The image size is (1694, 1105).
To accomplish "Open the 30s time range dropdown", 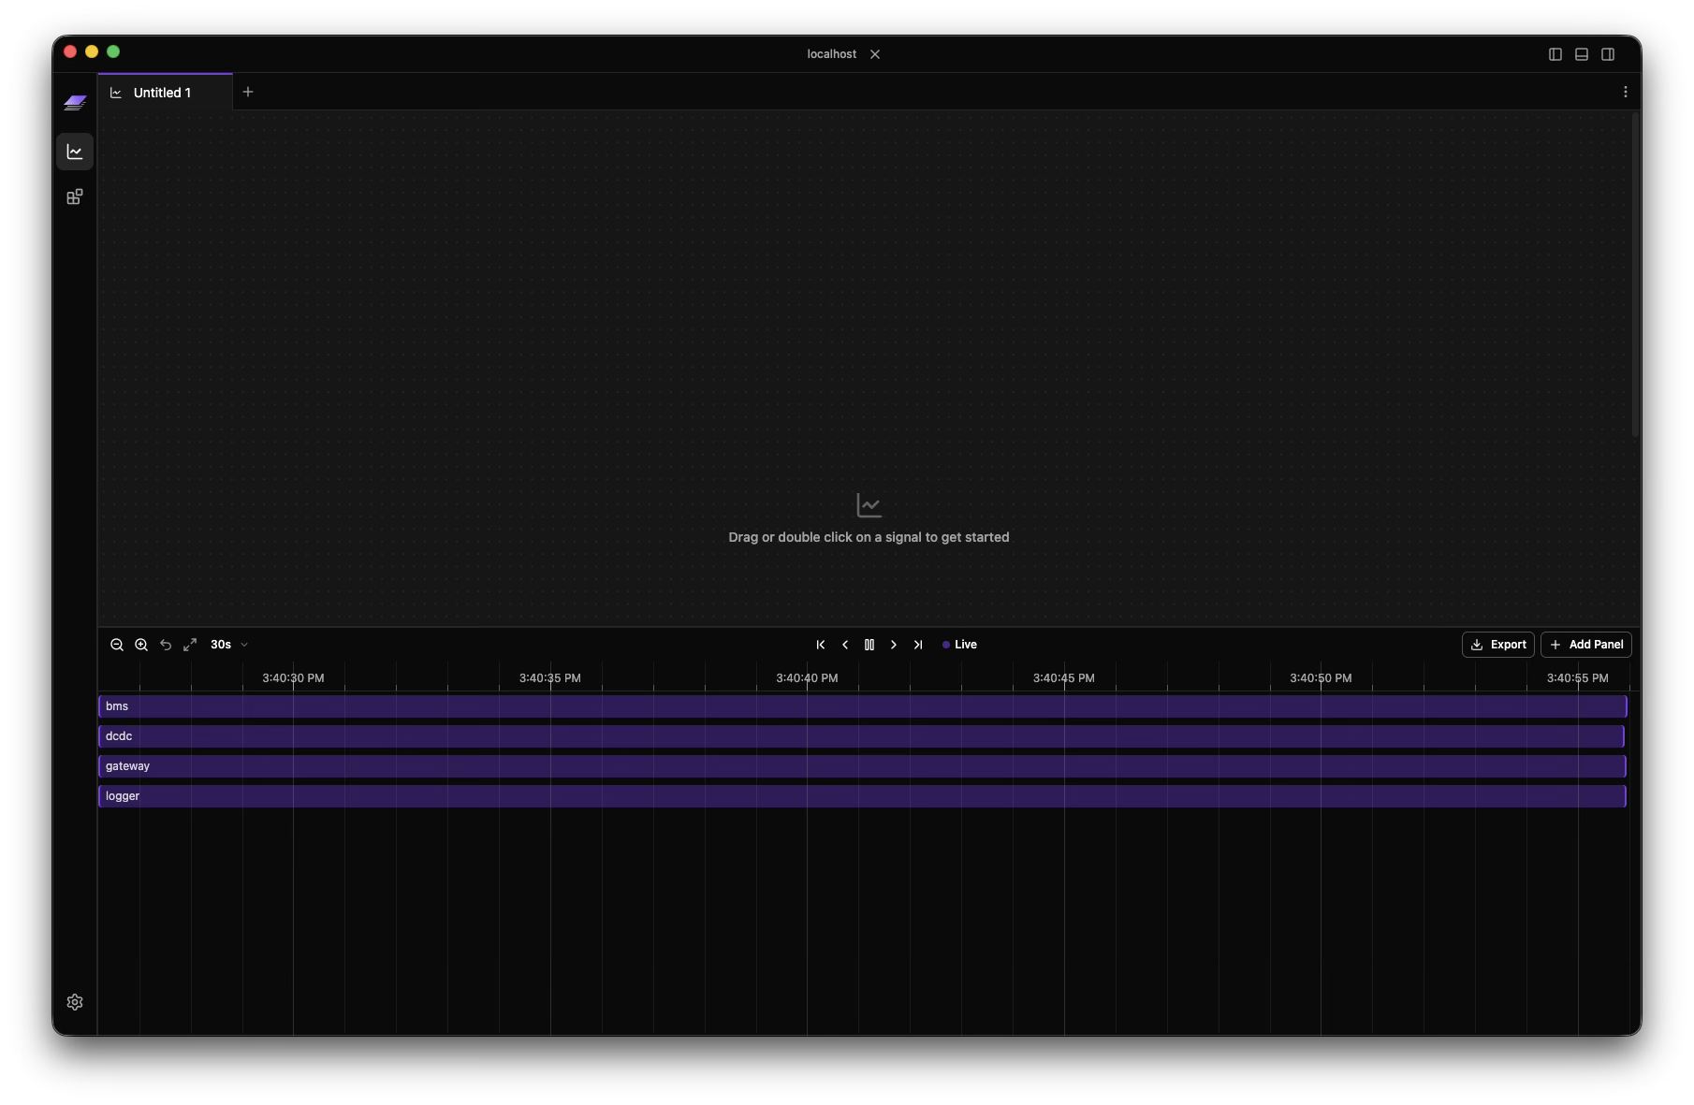I will point(229,645).
